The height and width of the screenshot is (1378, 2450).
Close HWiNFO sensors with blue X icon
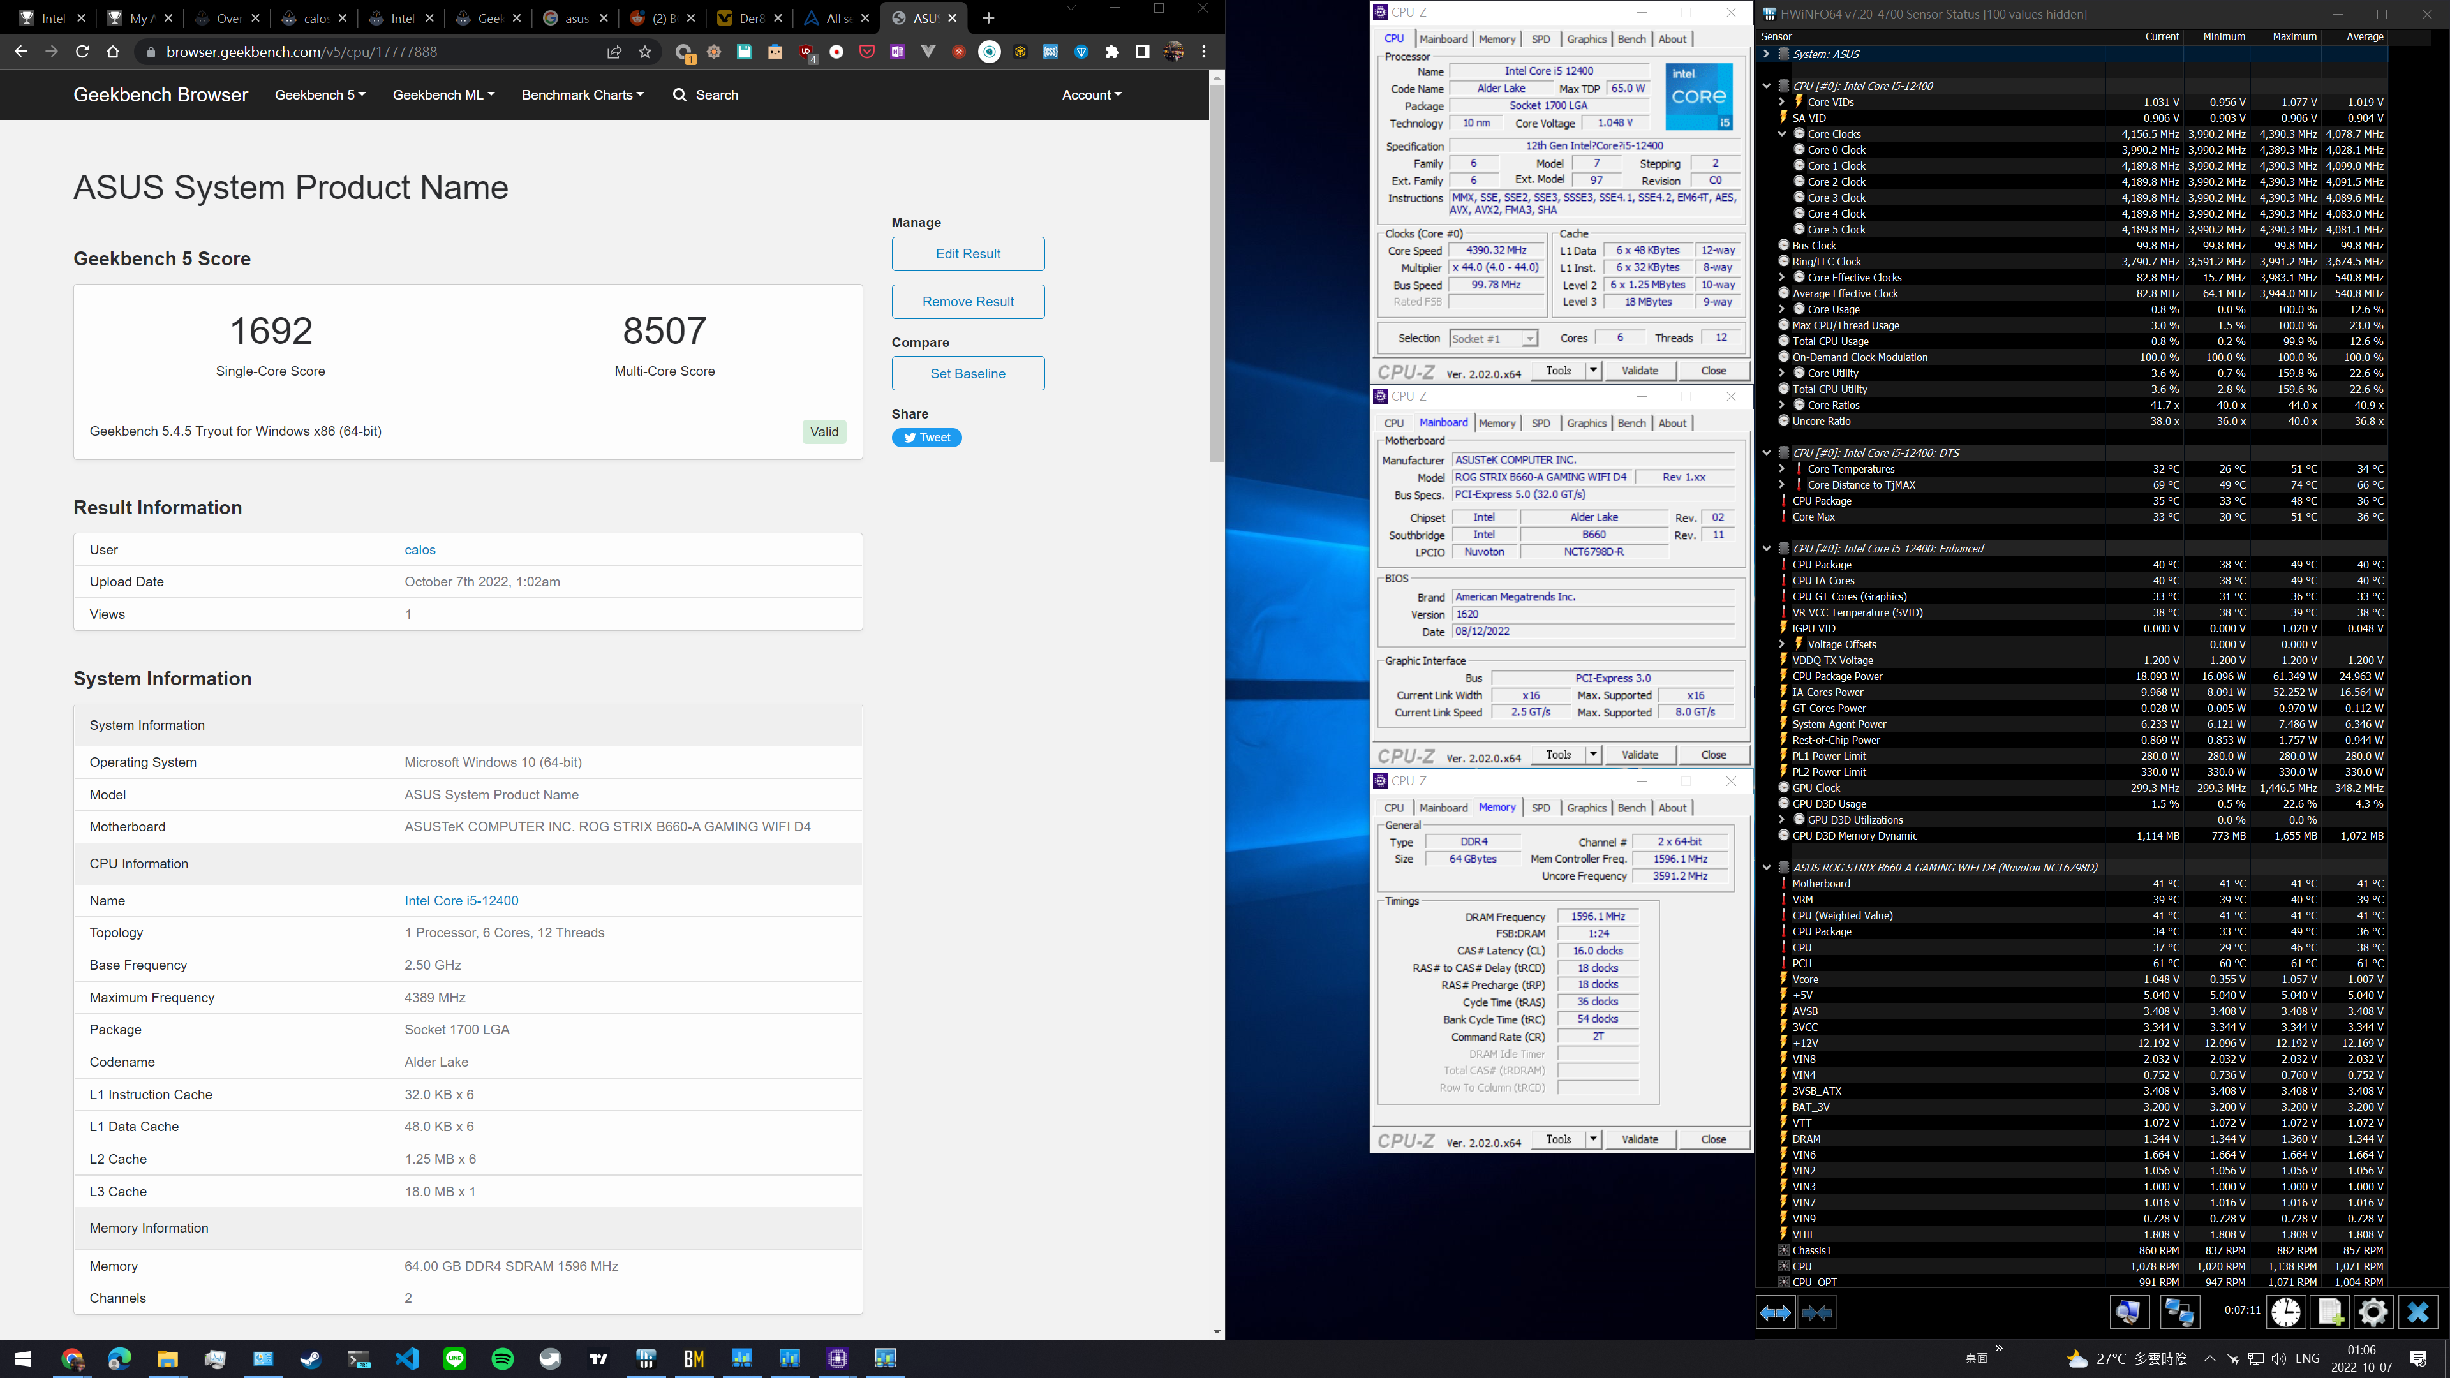click(x=2417, y=1312)
